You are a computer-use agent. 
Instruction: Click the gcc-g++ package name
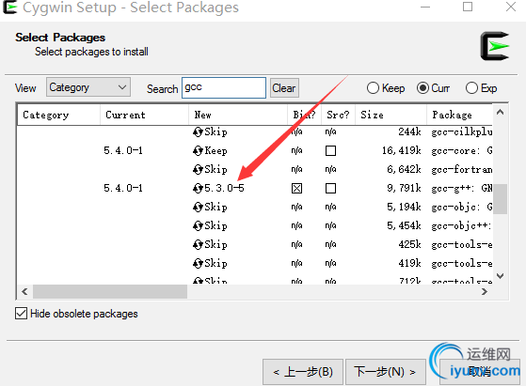coord(462,189)
